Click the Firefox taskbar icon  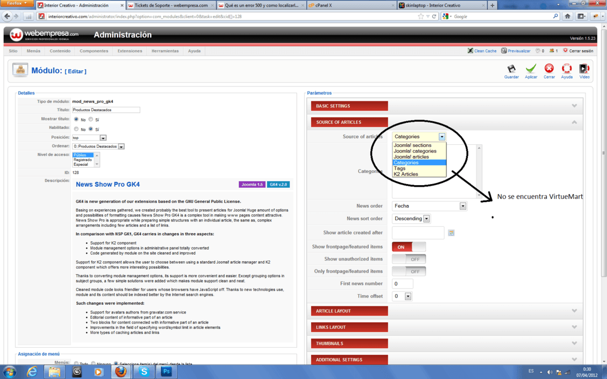[121, 372]
